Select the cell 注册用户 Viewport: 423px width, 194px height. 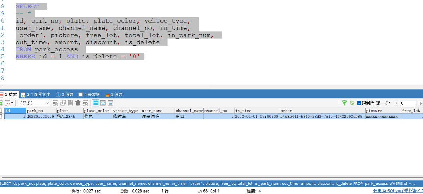tap(158, 116)
